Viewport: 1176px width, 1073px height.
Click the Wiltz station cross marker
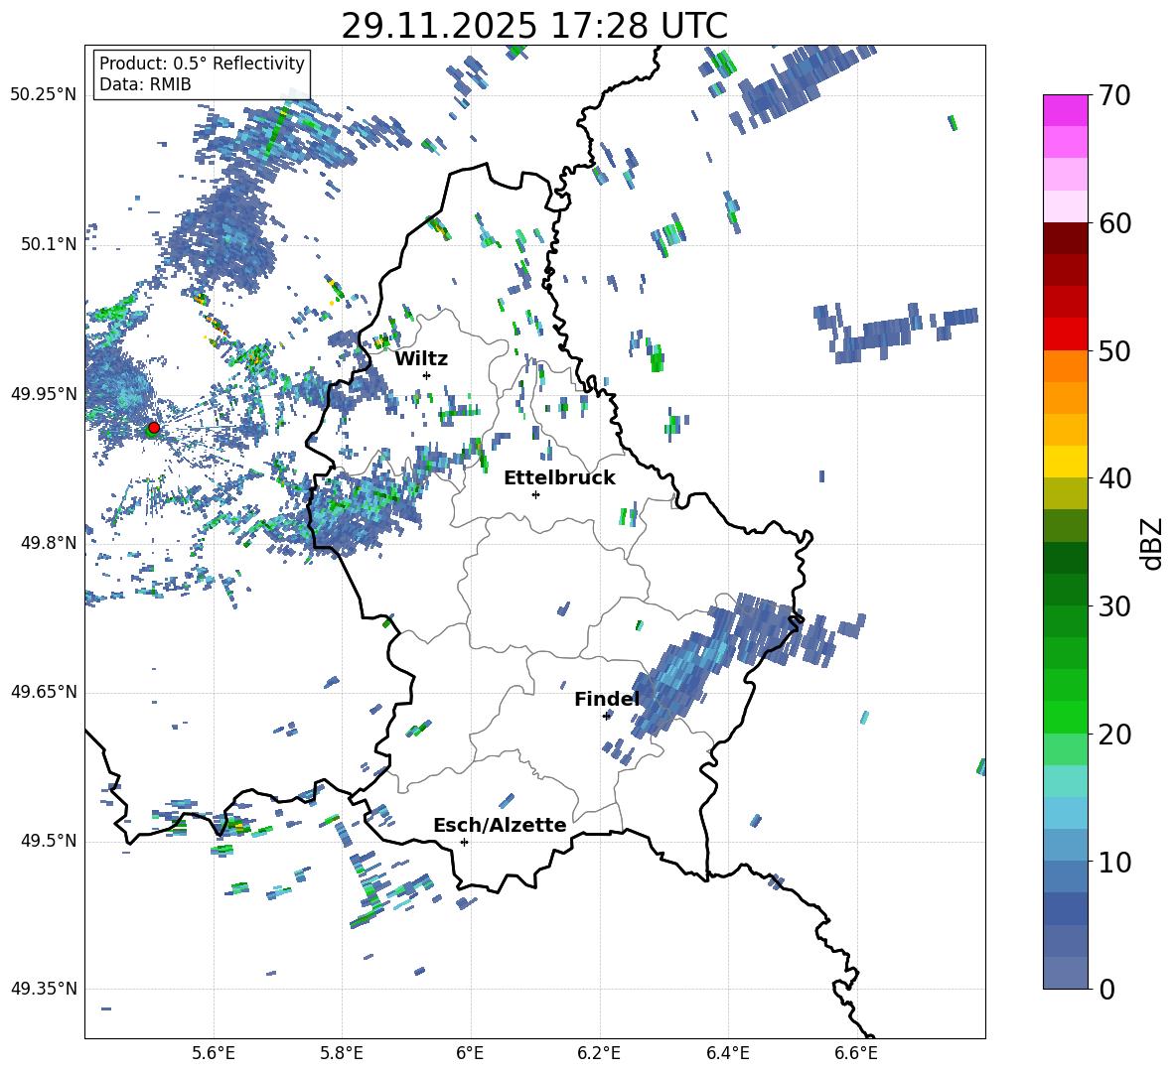tap(427, 375)
